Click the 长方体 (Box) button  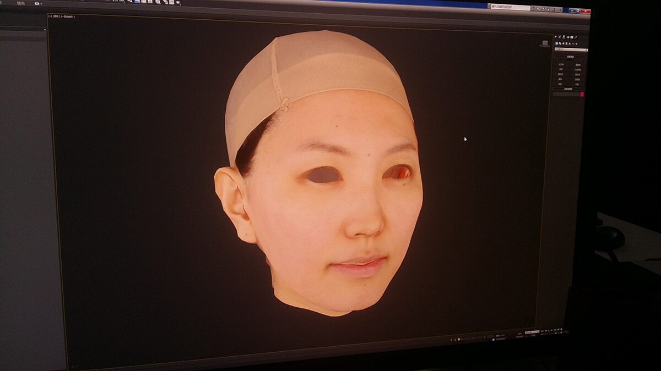(561, 64)
